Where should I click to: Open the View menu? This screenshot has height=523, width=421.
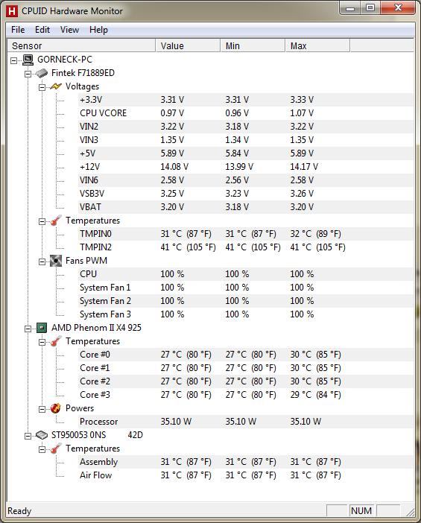point(69,30)
